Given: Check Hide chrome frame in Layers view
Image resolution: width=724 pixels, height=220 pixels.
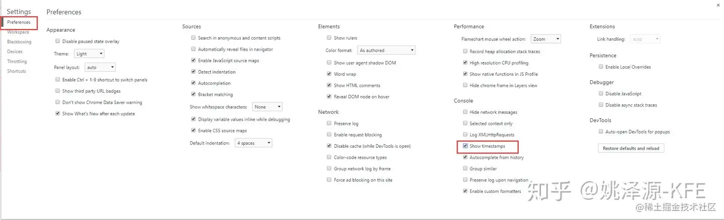Looking at the screenshot, I should 465,85.
